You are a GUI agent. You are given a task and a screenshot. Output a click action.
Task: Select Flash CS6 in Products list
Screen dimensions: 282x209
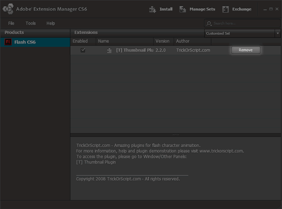click(x=35, y=42)
